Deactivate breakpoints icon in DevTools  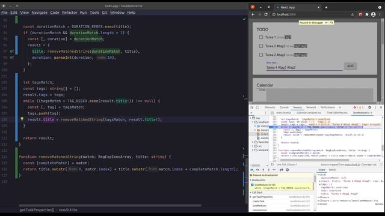tap(282, 170)
